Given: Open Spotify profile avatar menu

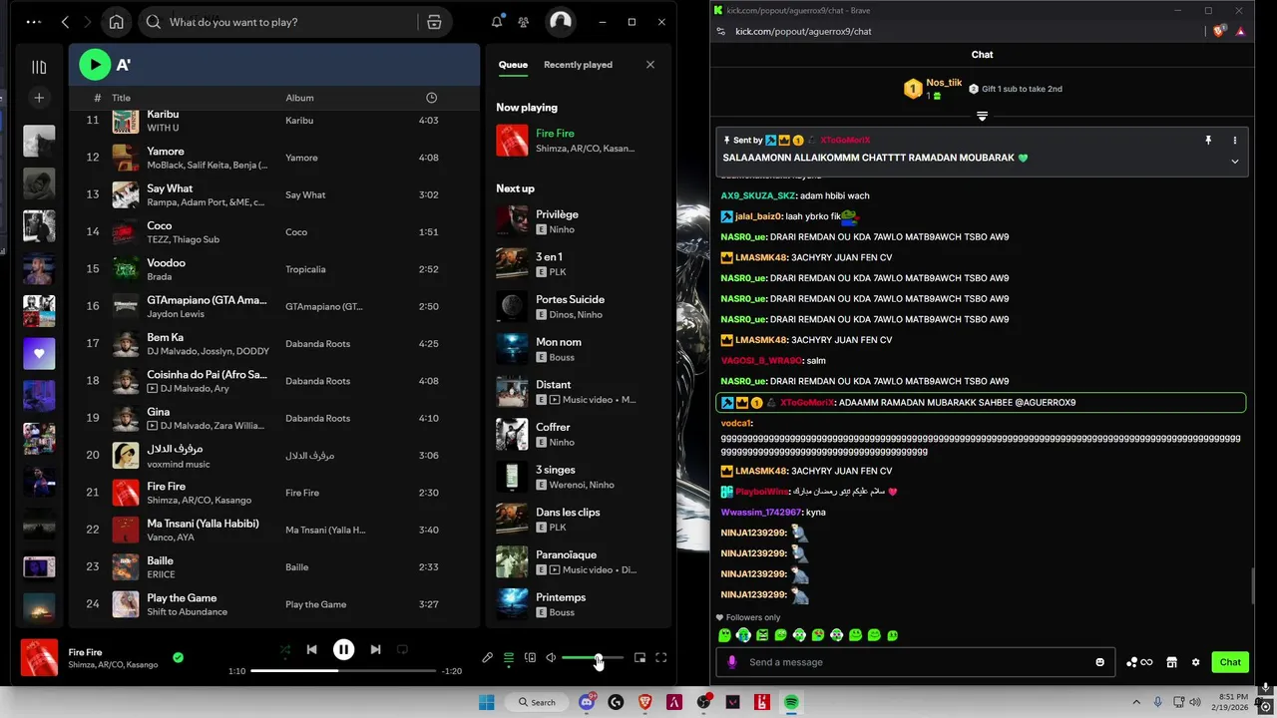Looking at the screenshot, I should 561,22.
